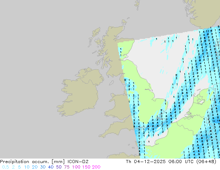
Task: Click the 'Precipitation accum. [mm]' title text
Action: click(32, 162)
